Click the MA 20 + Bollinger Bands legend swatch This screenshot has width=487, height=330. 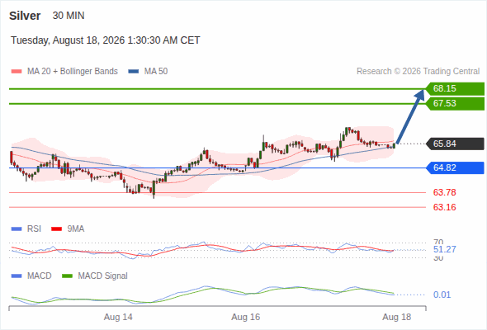17,72
